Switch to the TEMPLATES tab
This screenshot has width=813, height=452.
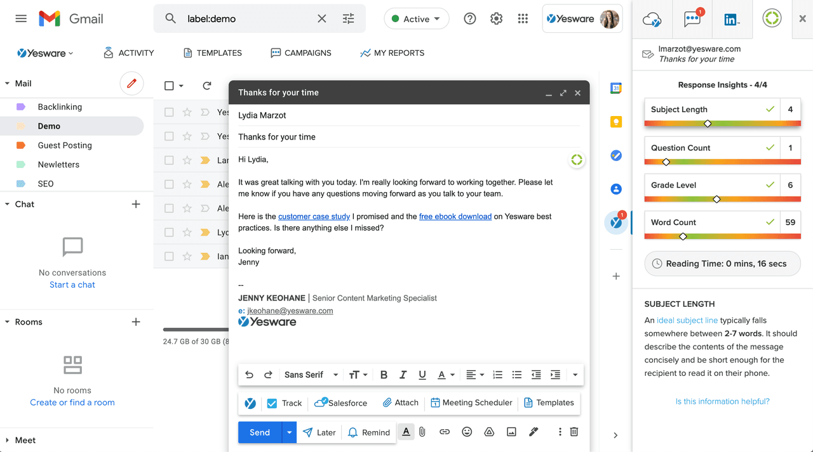(213, 53)
